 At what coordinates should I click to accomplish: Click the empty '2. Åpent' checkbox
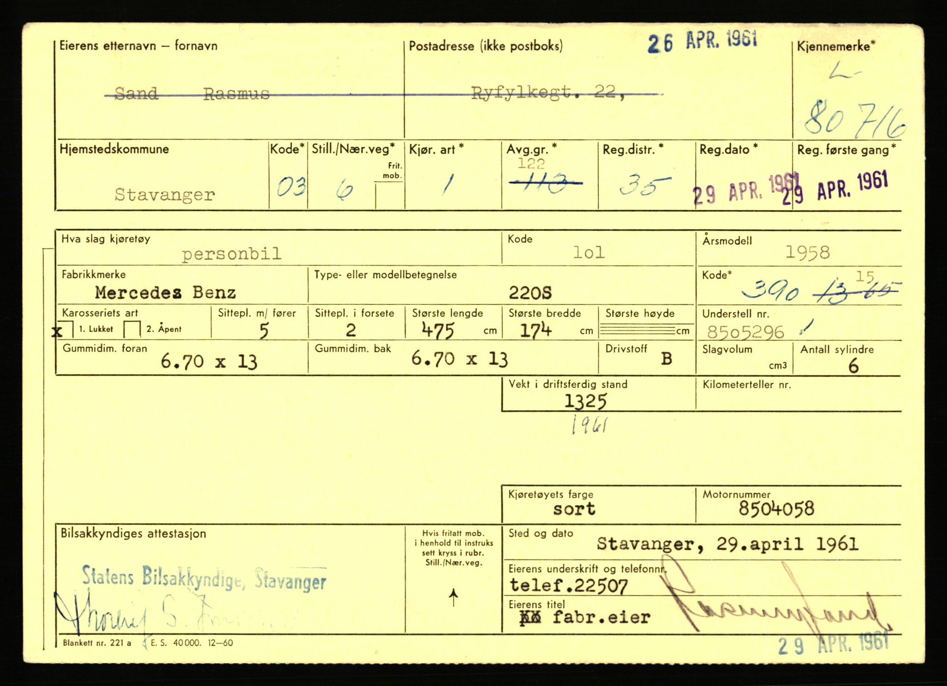click(132, 329)
